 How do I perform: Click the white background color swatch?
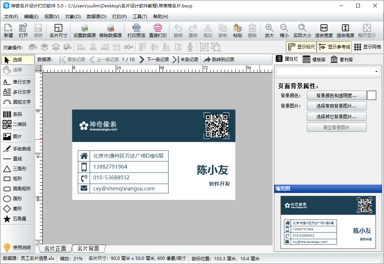tap(371, 96)
